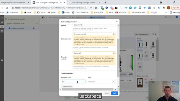180x101 pixels.
Task: Click the facebook.com address bar
Action: tap(51, 8)
